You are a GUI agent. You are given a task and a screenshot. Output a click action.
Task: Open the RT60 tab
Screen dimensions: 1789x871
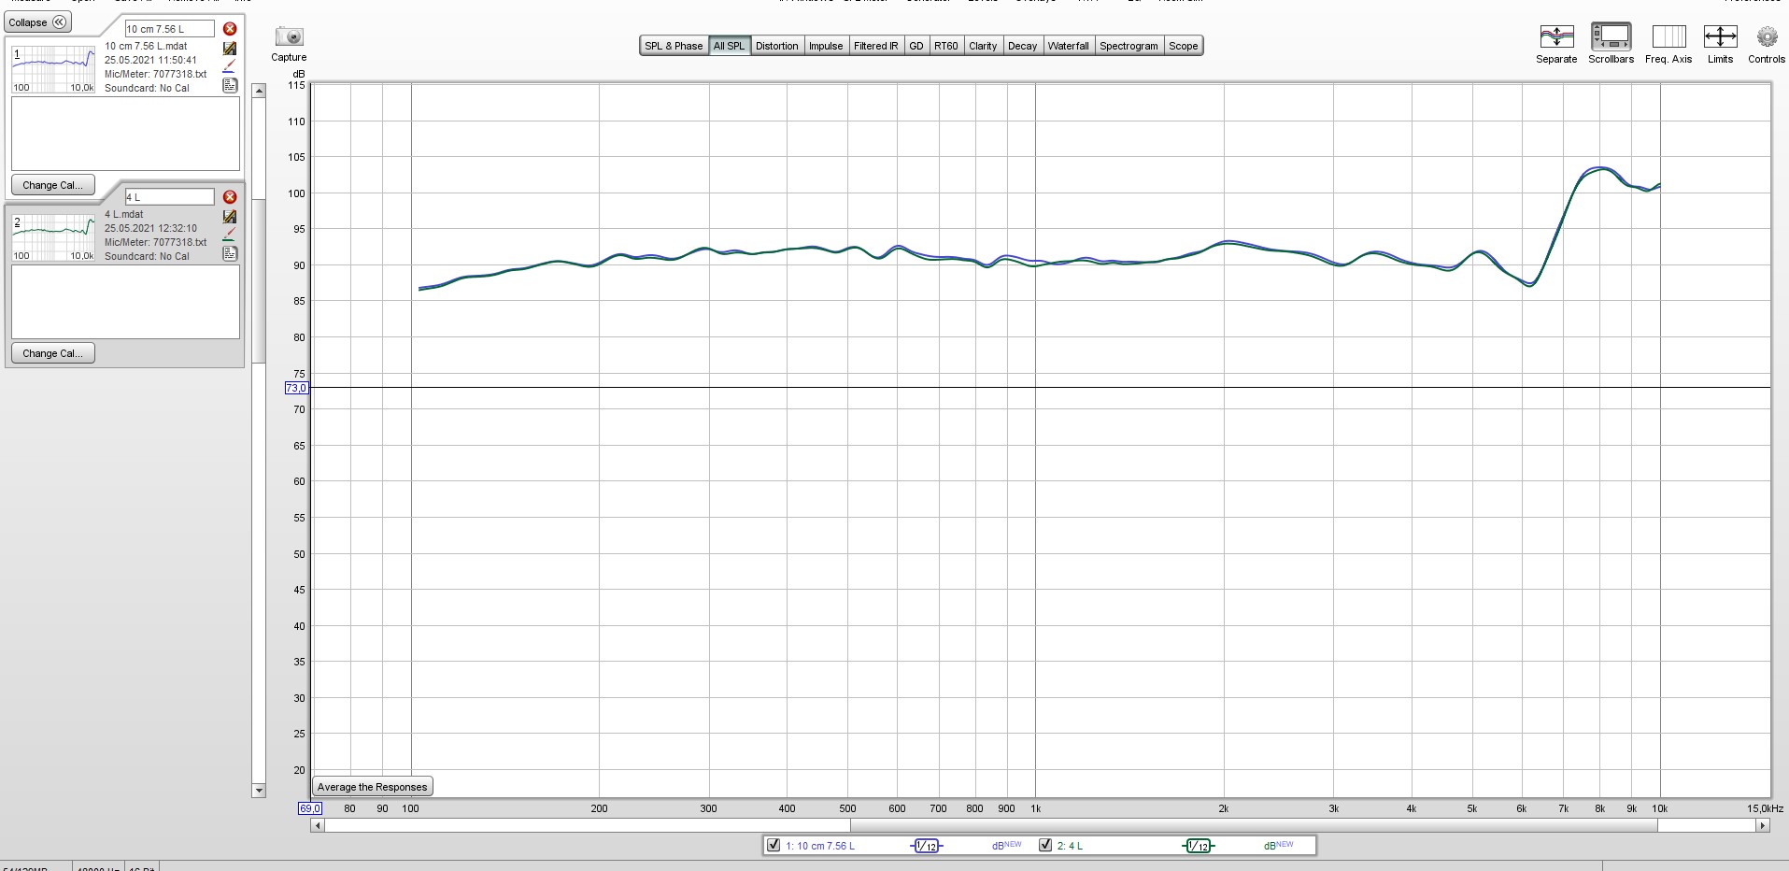[x=946, y=46]
